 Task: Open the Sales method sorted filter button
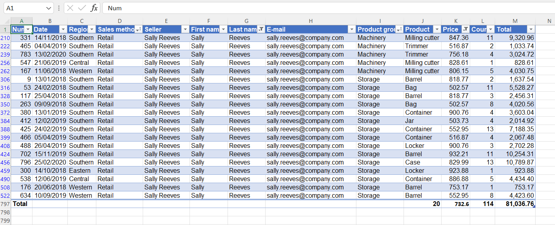coord(138,29)
